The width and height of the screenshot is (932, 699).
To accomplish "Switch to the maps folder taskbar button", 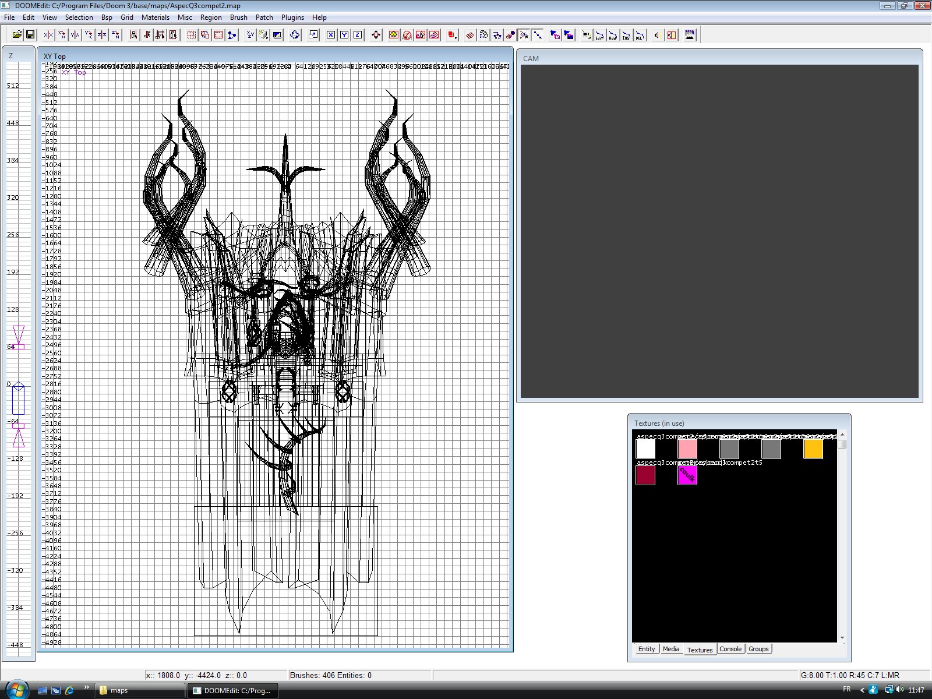I will click(x=140, y=690).
